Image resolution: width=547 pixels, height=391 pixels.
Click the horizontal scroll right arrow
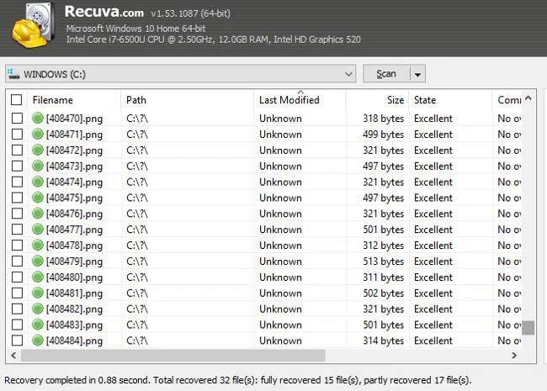coord(514,356)
